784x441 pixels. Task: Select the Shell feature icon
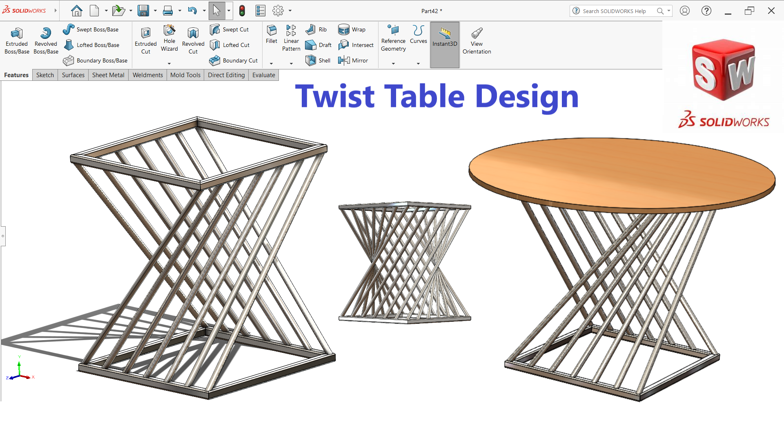(x=318, y=60)
